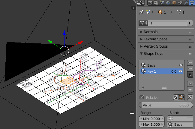Click the blue Z axis arrow
The image size is (195, 129).
(64, 33)
